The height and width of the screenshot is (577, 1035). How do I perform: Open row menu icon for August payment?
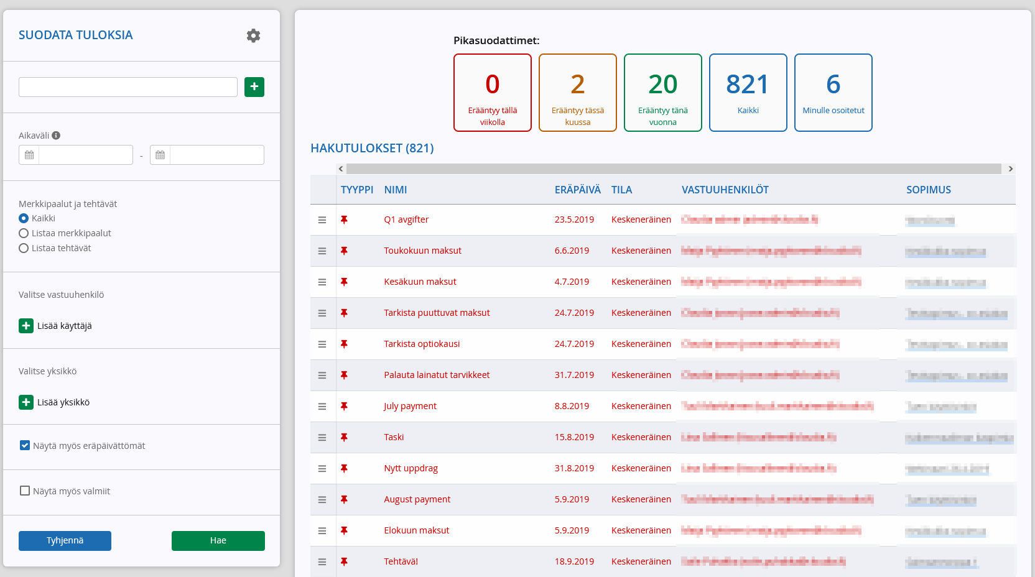pyautogui.click(x=322, y=500)
